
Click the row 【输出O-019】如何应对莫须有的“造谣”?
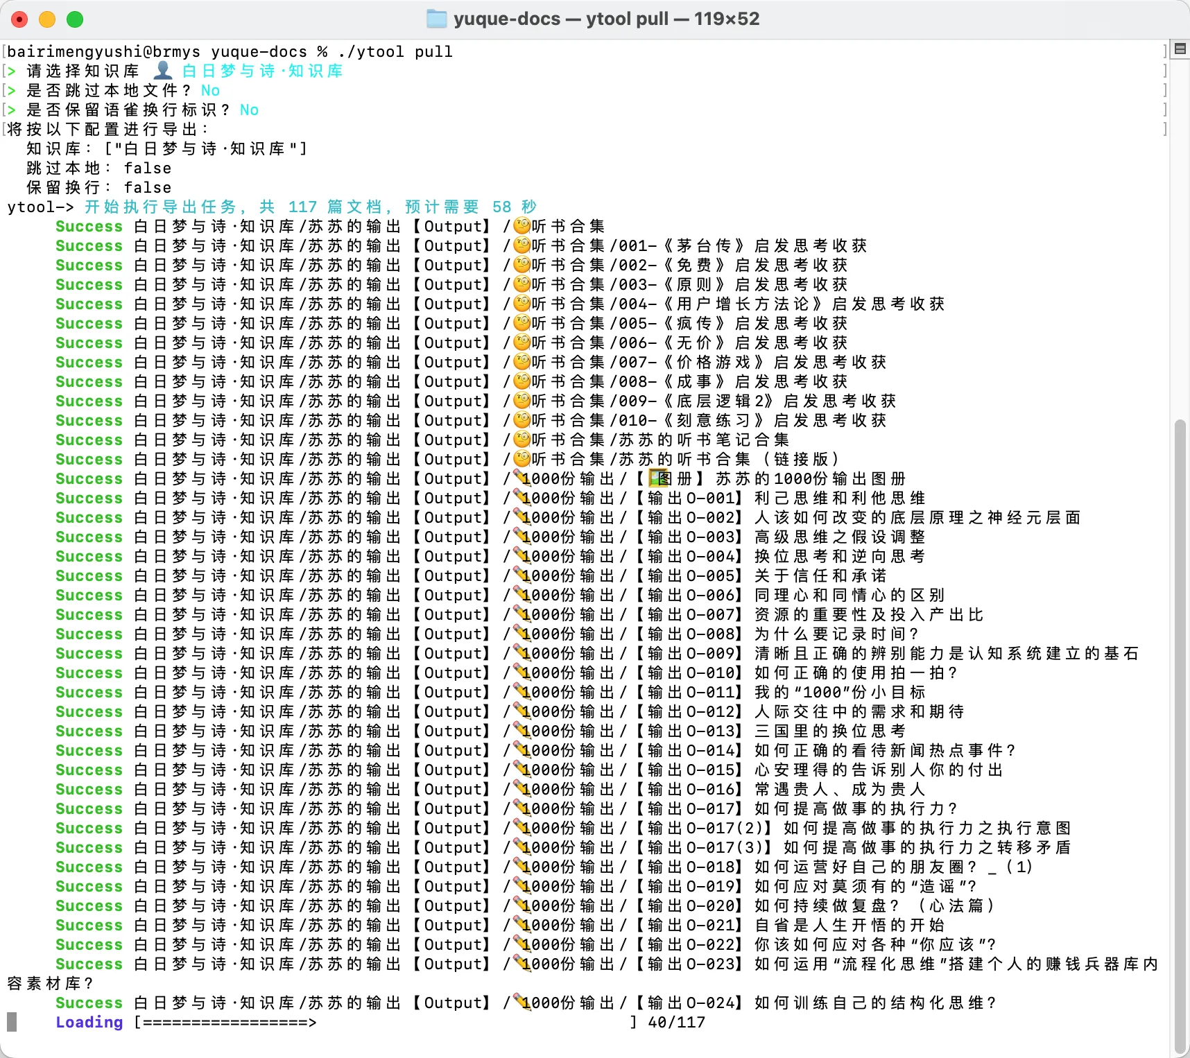click(x=517, y=886)
